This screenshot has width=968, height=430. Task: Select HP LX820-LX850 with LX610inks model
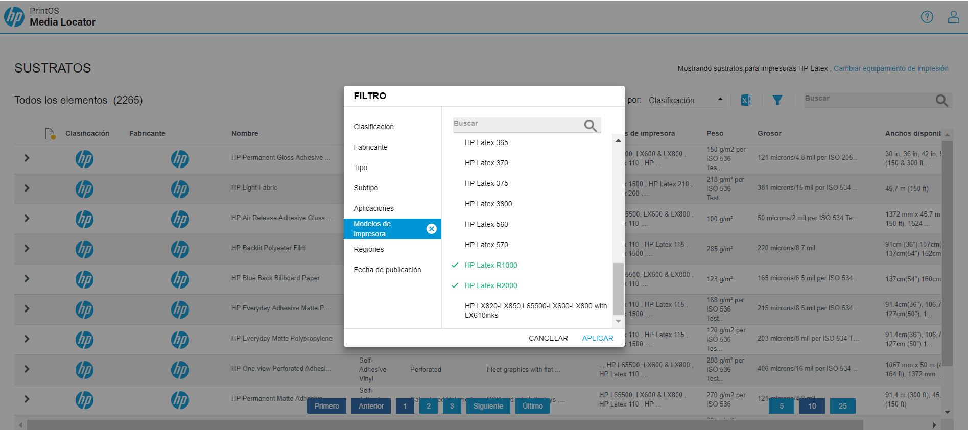coord(535,310)
